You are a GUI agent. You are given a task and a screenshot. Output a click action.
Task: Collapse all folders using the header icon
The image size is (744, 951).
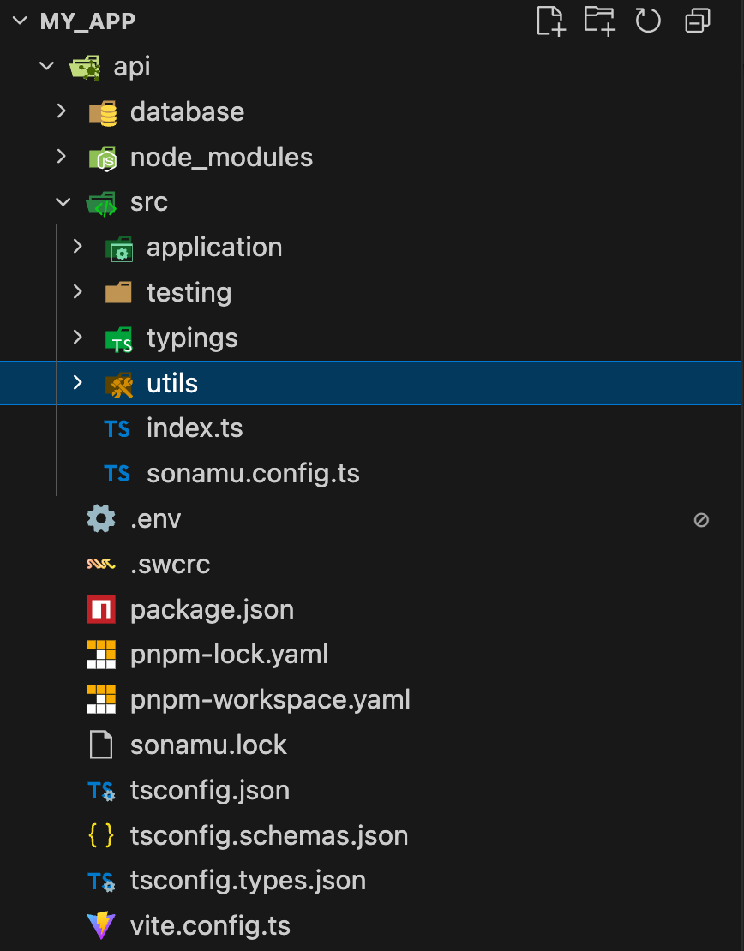697,21
